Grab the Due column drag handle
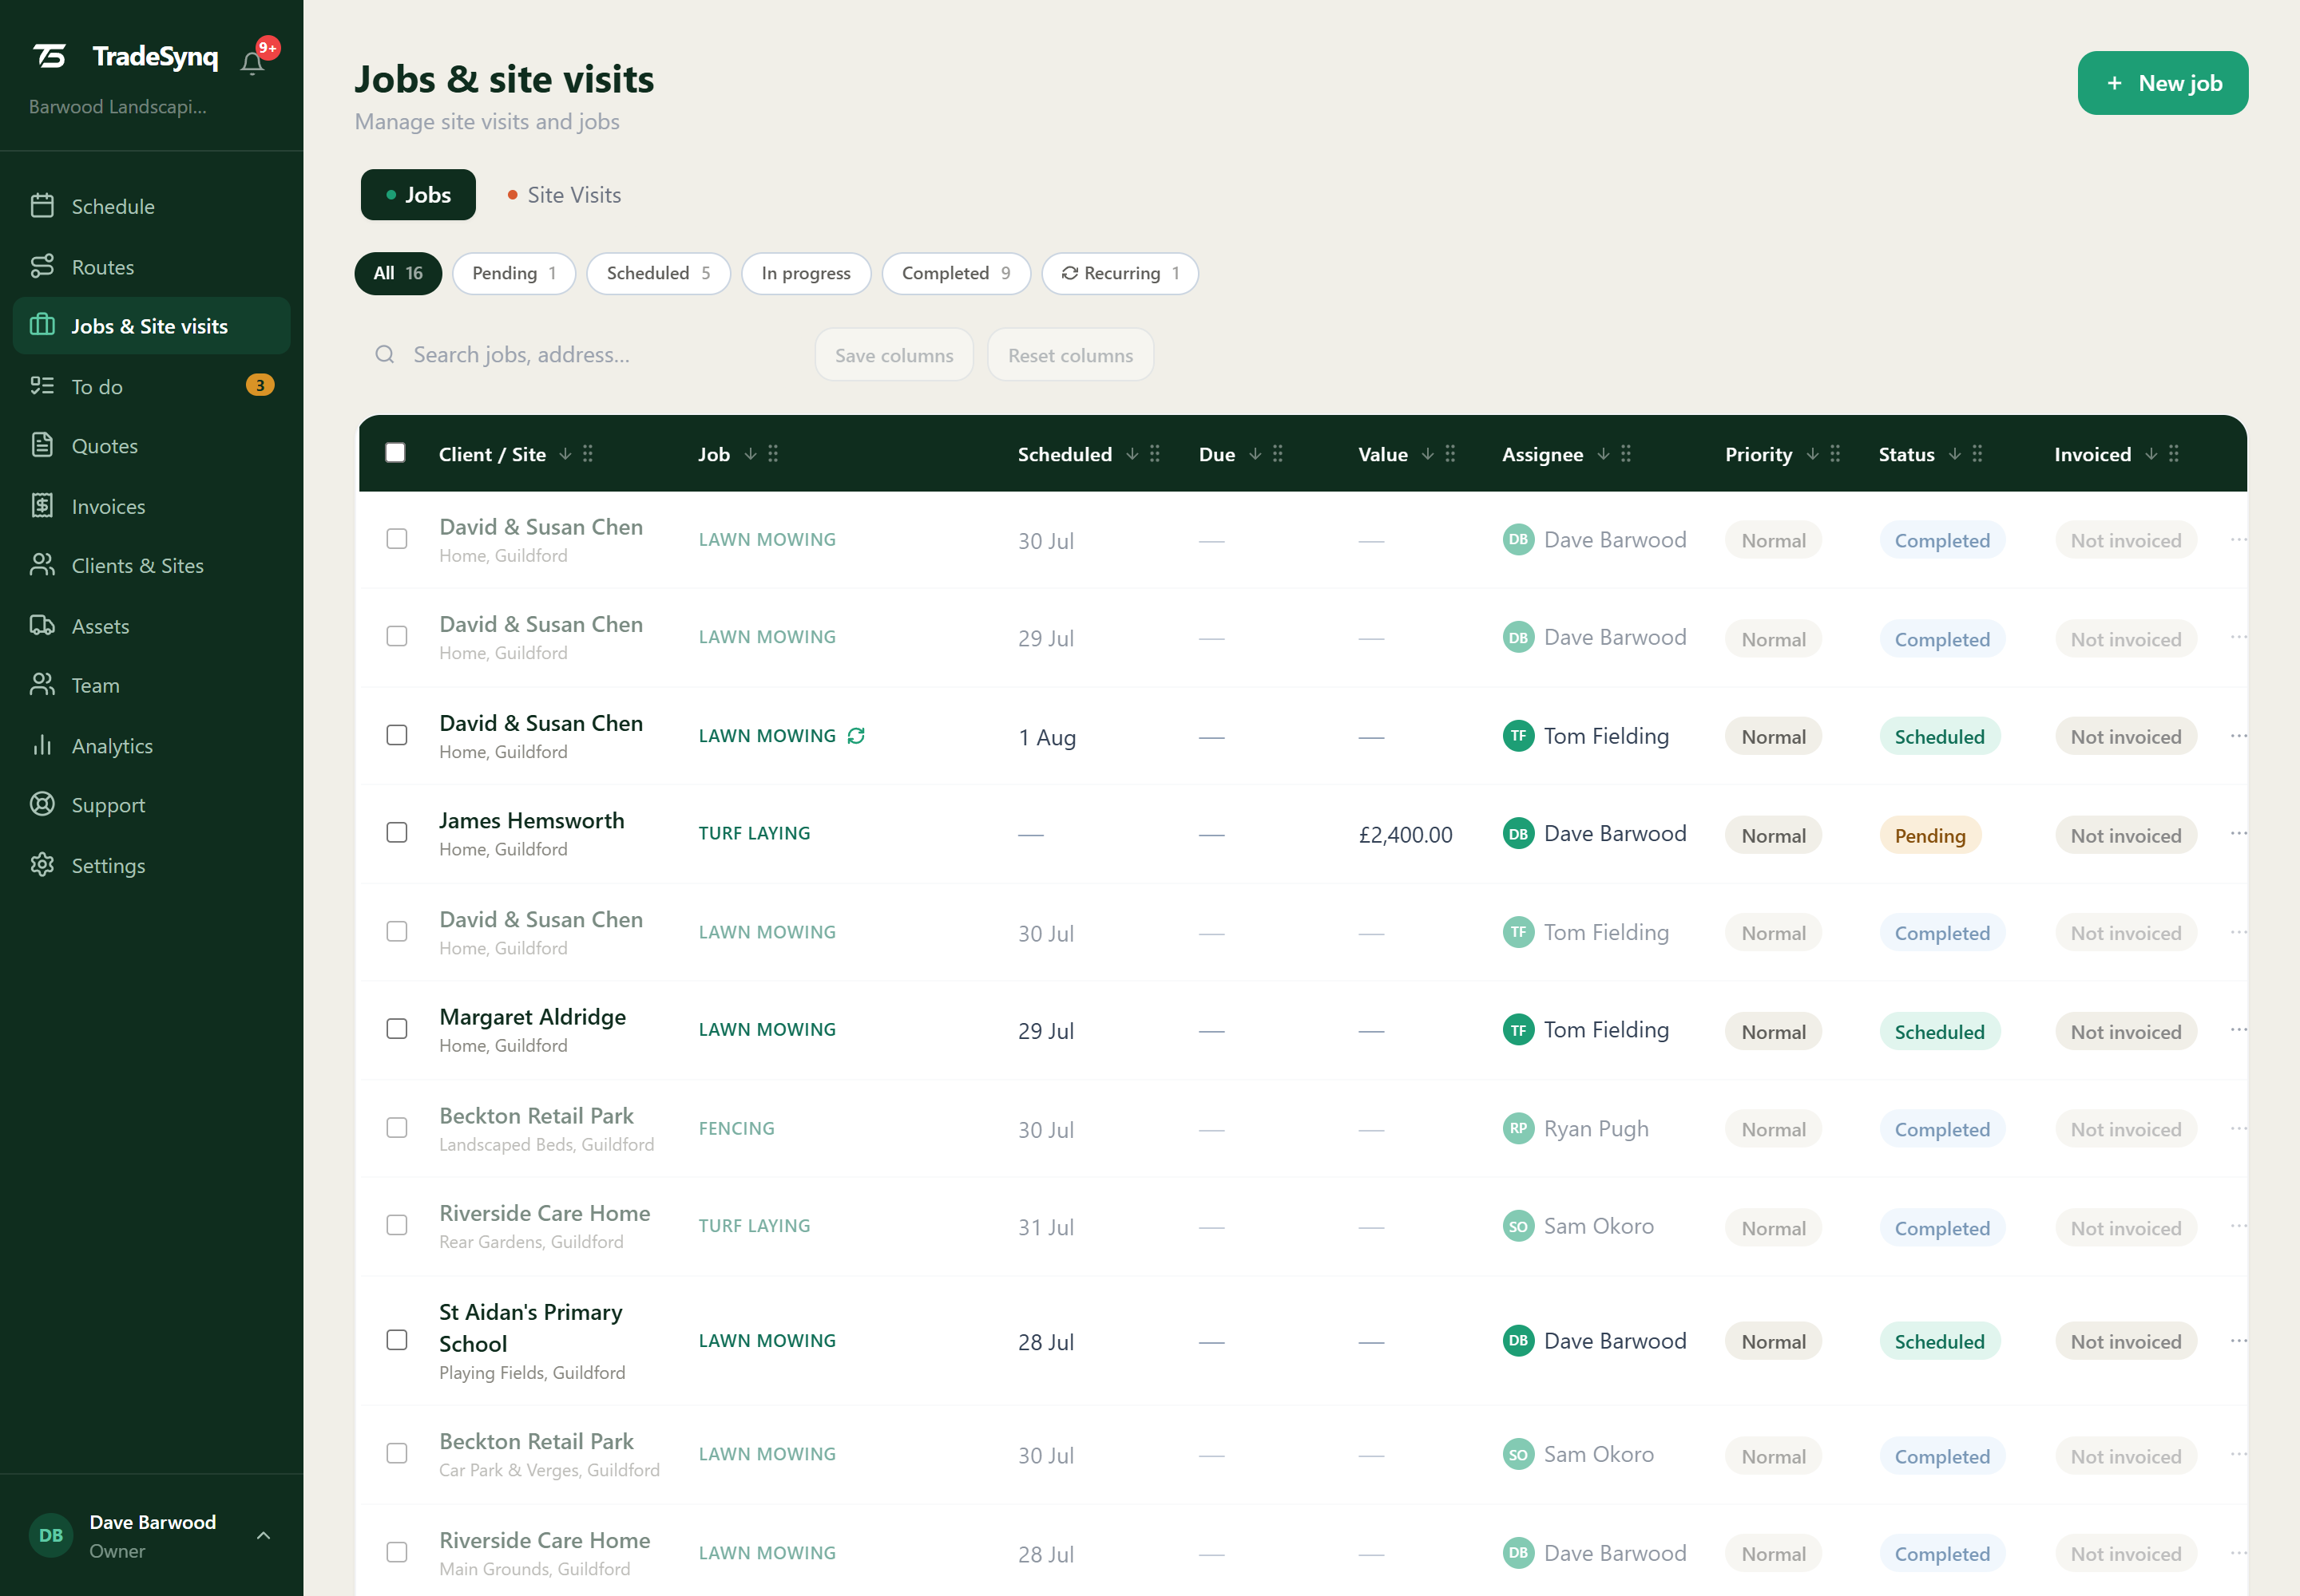Viewport: 2300px width, 1596px height. (x=1278, y=454)
